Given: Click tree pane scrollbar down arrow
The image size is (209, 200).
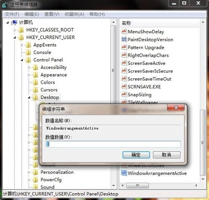Looking at the screenshot, I should [114, 185].
